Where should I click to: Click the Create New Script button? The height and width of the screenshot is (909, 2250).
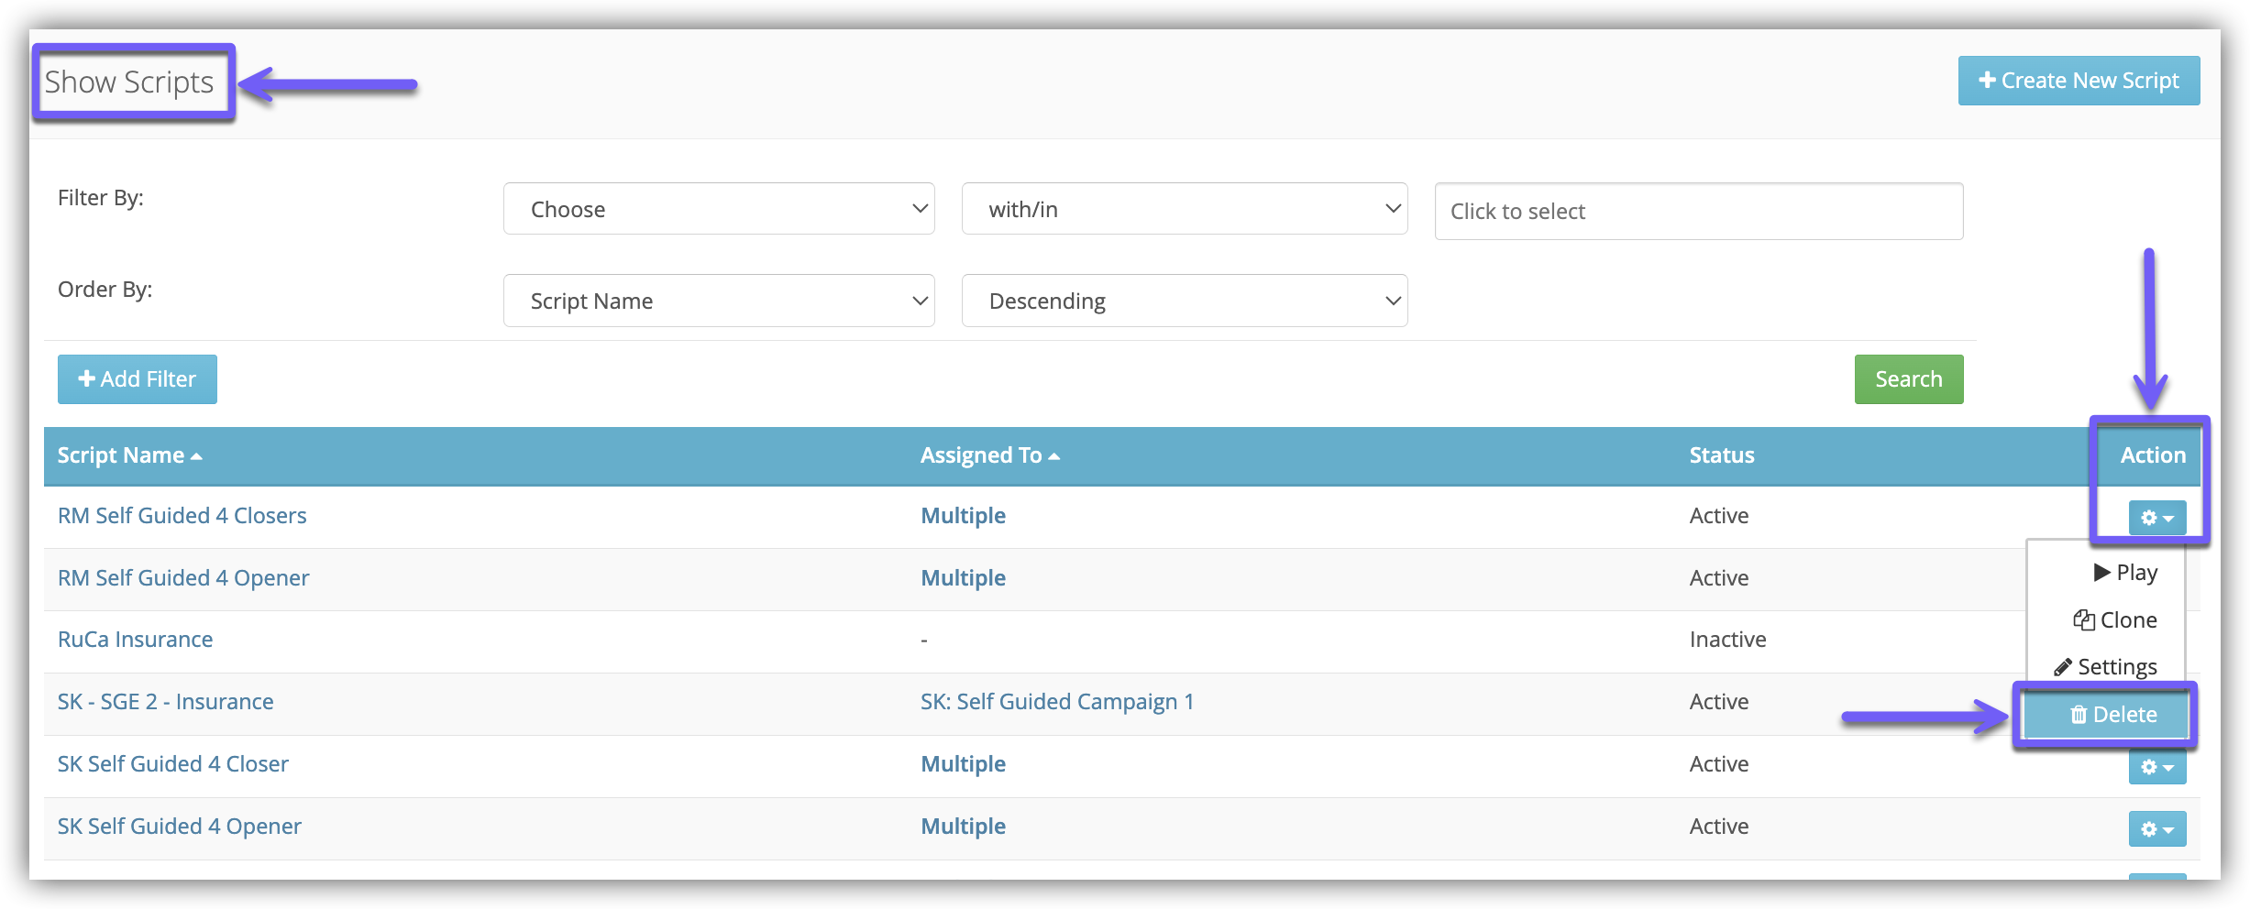coord(2079,81)
